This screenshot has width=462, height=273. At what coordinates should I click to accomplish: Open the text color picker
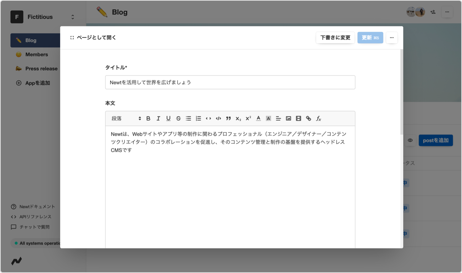coord(258,119)
